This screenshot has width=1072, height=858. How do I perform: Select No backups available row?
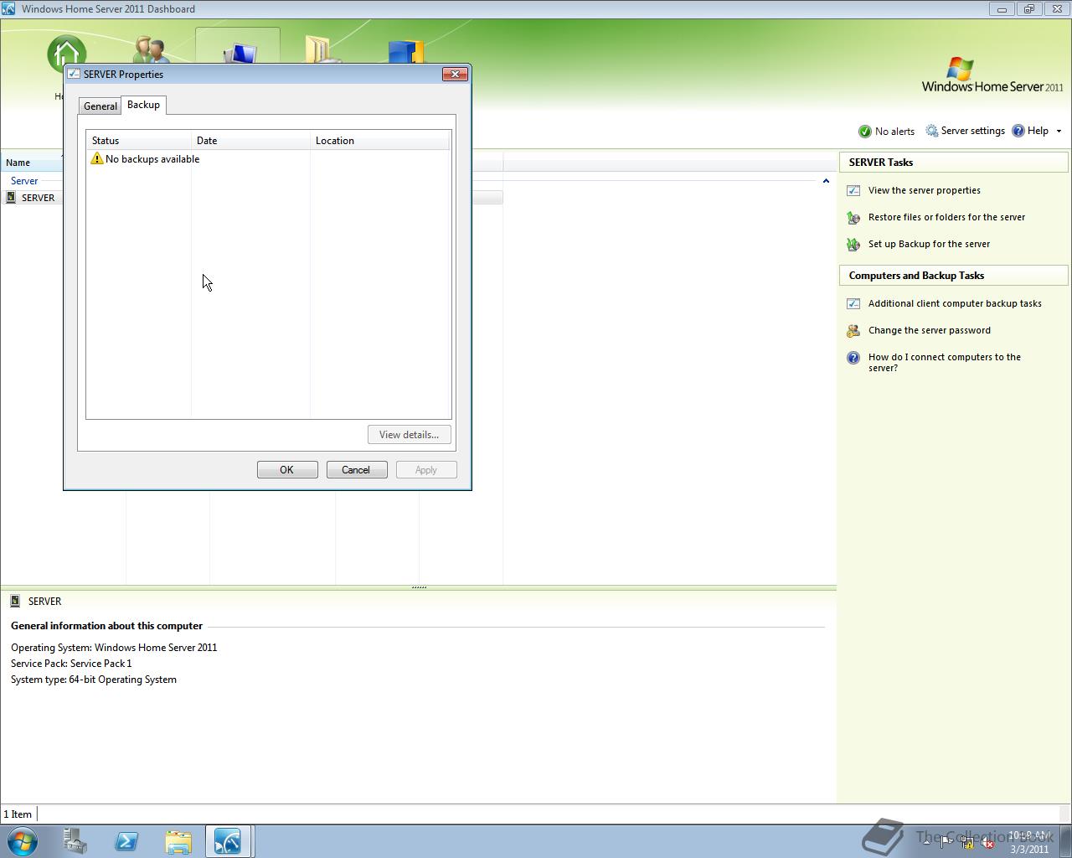click(268, 158)
